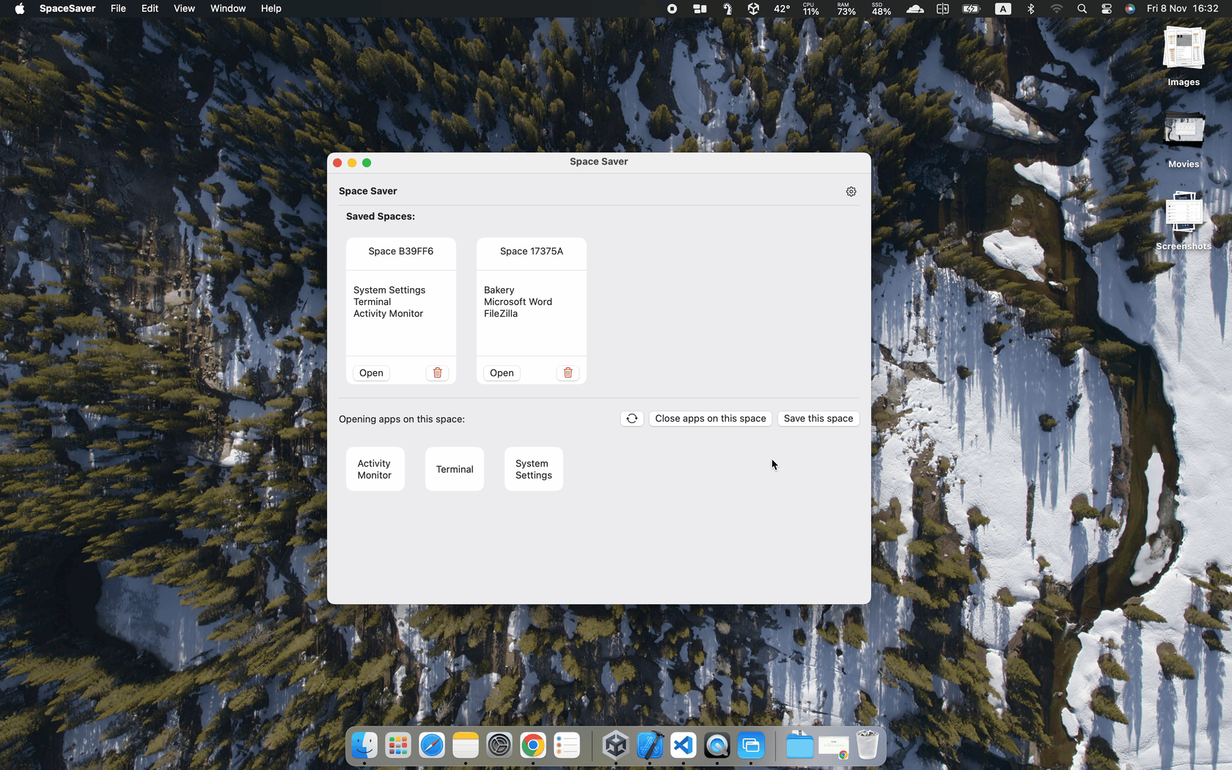Open the Space Saver settings gear

(x=851, y=191)
